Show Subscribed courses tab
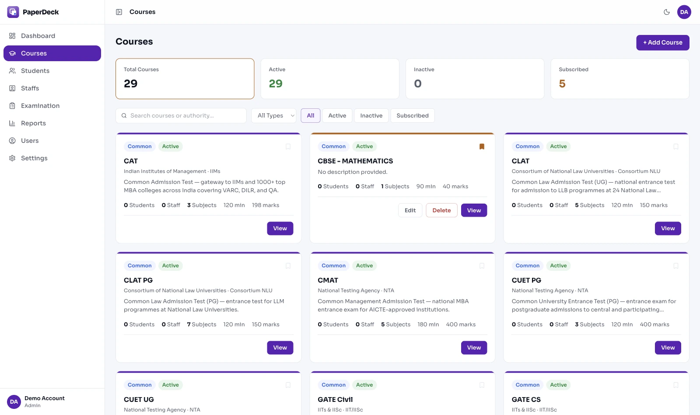The image size is (700, 415). (x=413, y=116)
